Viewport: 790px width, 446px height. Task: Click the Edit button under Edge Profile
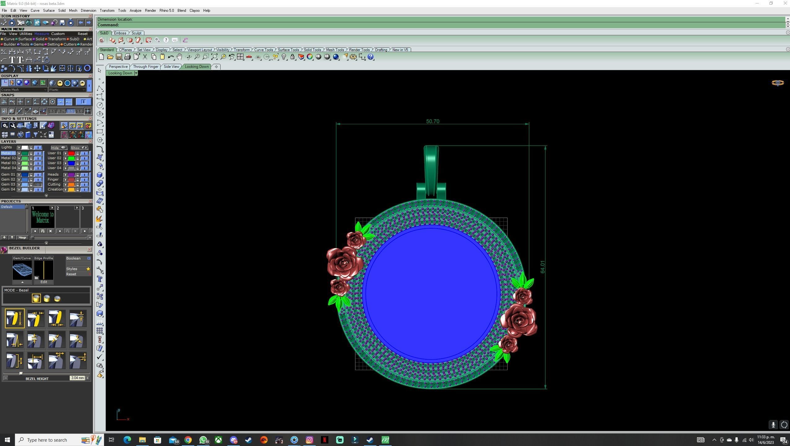coord(44,282)
